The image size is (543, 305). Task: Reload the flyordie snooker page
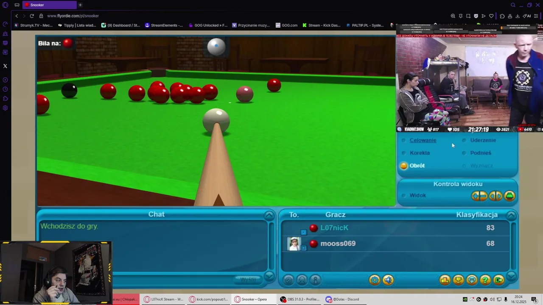pos(32,16)
